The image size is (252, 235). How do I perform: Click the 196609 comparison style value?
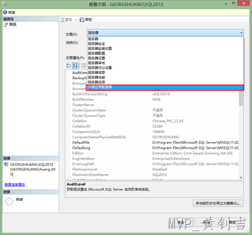point(158,132)
